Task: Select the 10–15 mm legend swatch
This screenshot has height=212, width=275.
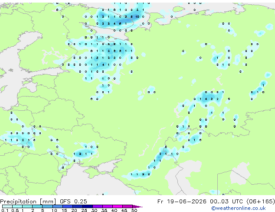Action: click(x=57, y=206)
